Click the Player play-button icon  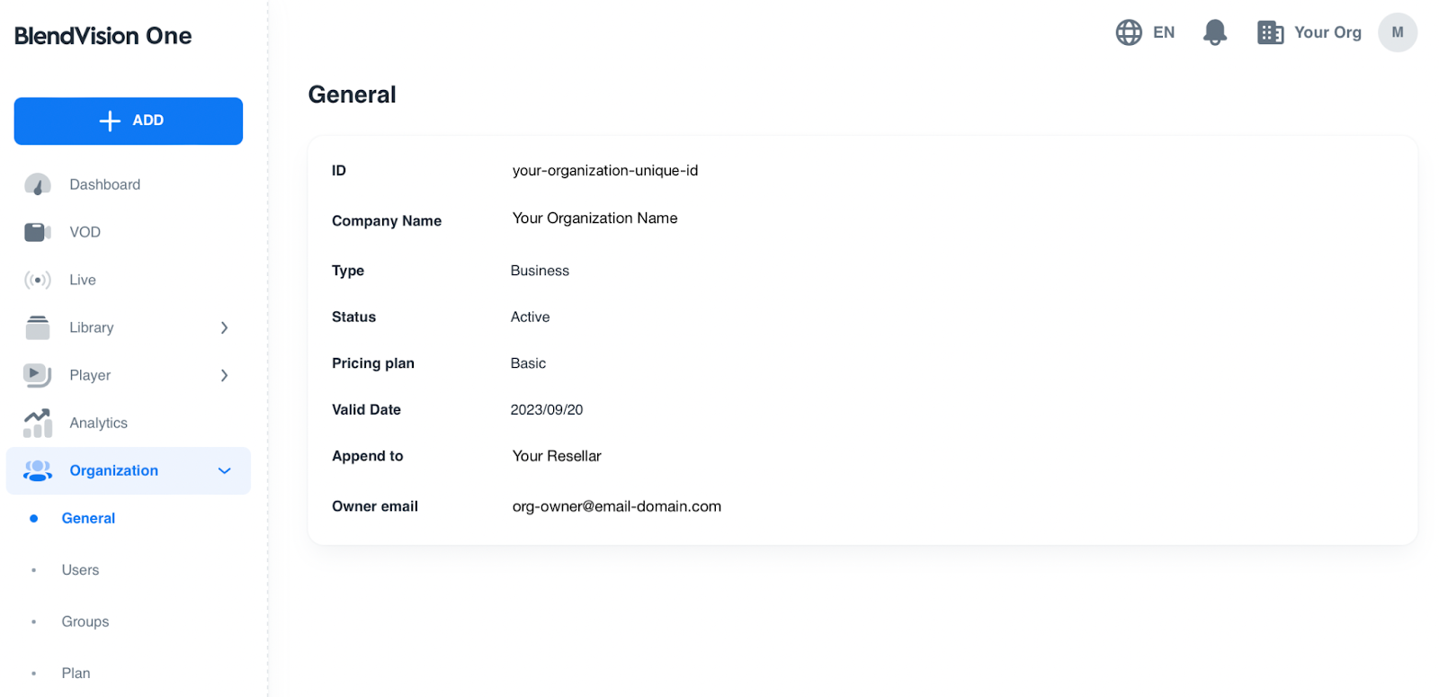tap(38, 375)
